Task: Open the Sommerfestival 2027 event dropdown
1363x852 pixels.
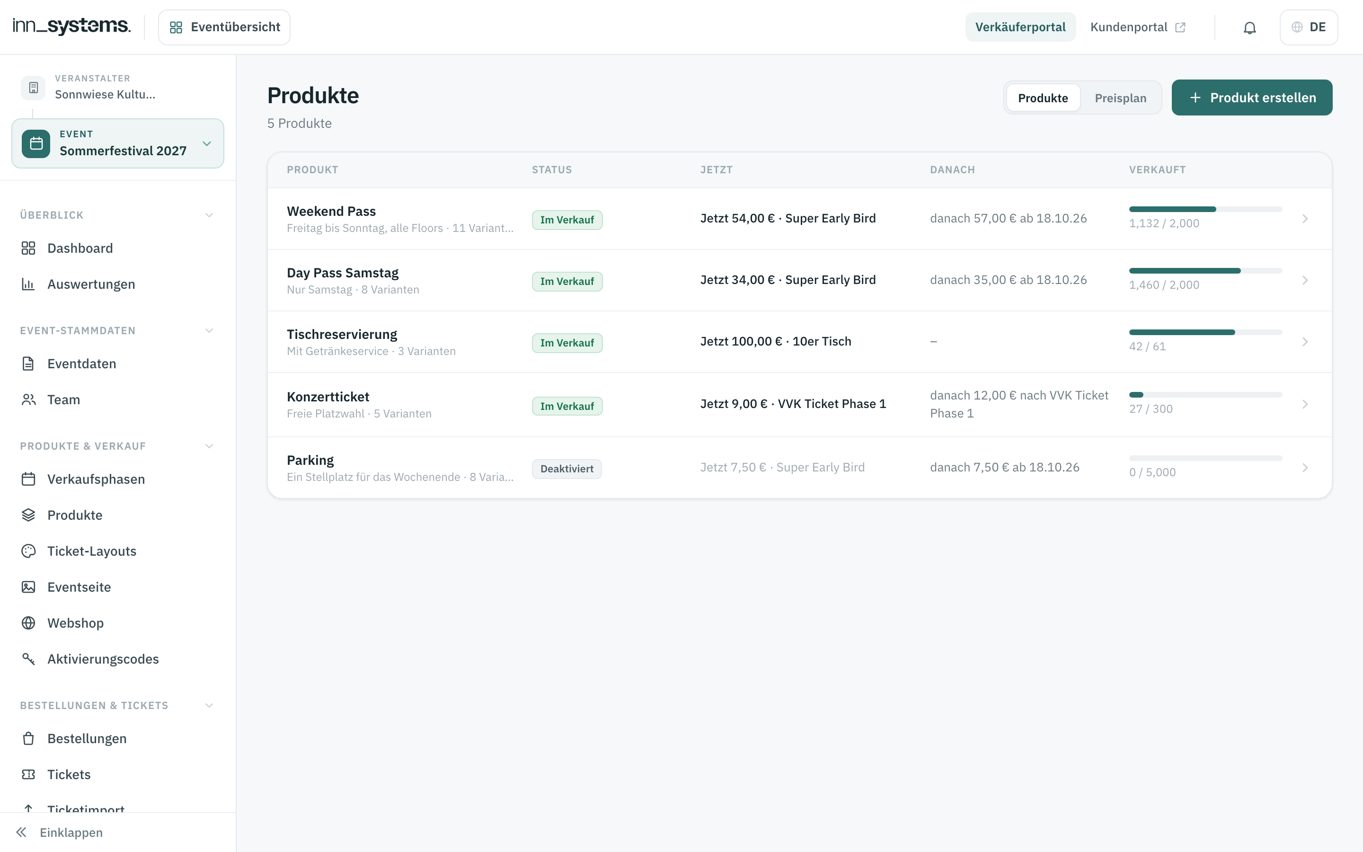Action: click(118, 143)
